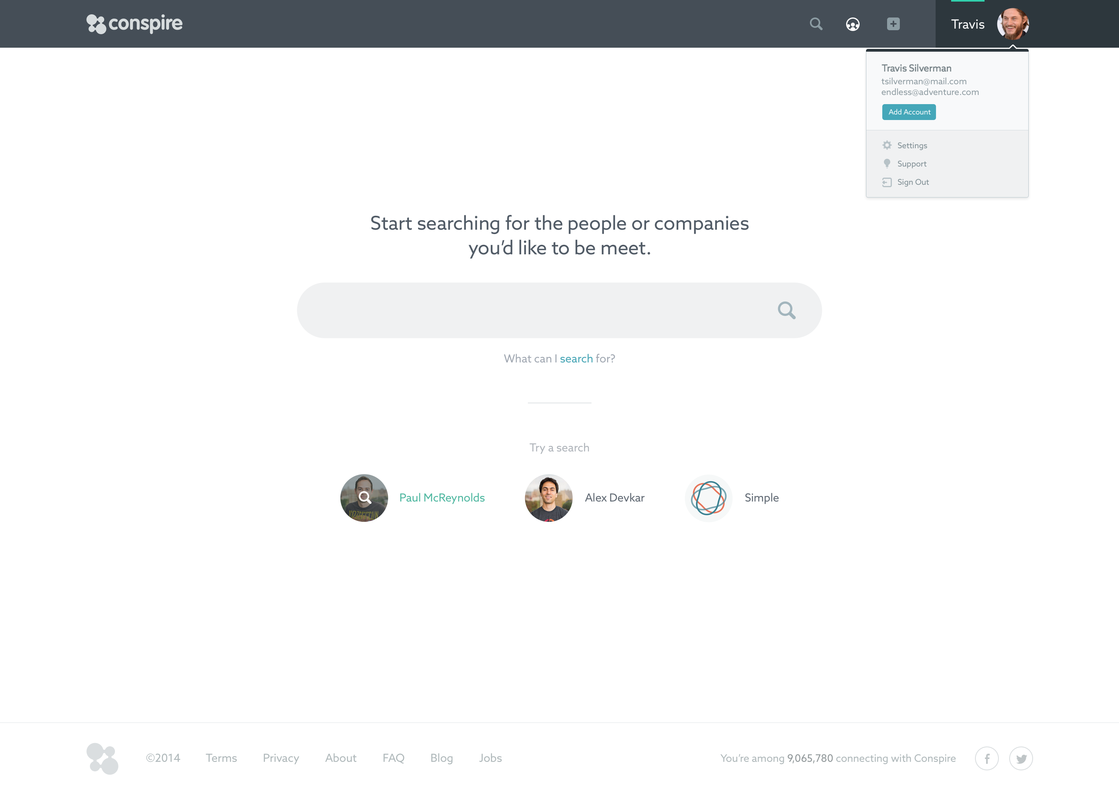Choose Sign Out from account menu
Screen dimensions: 1119x794
(x=913, y=182)
